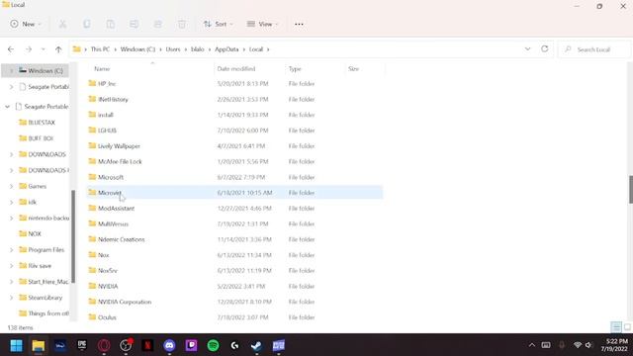Sort by Type column header

[295, 69]
